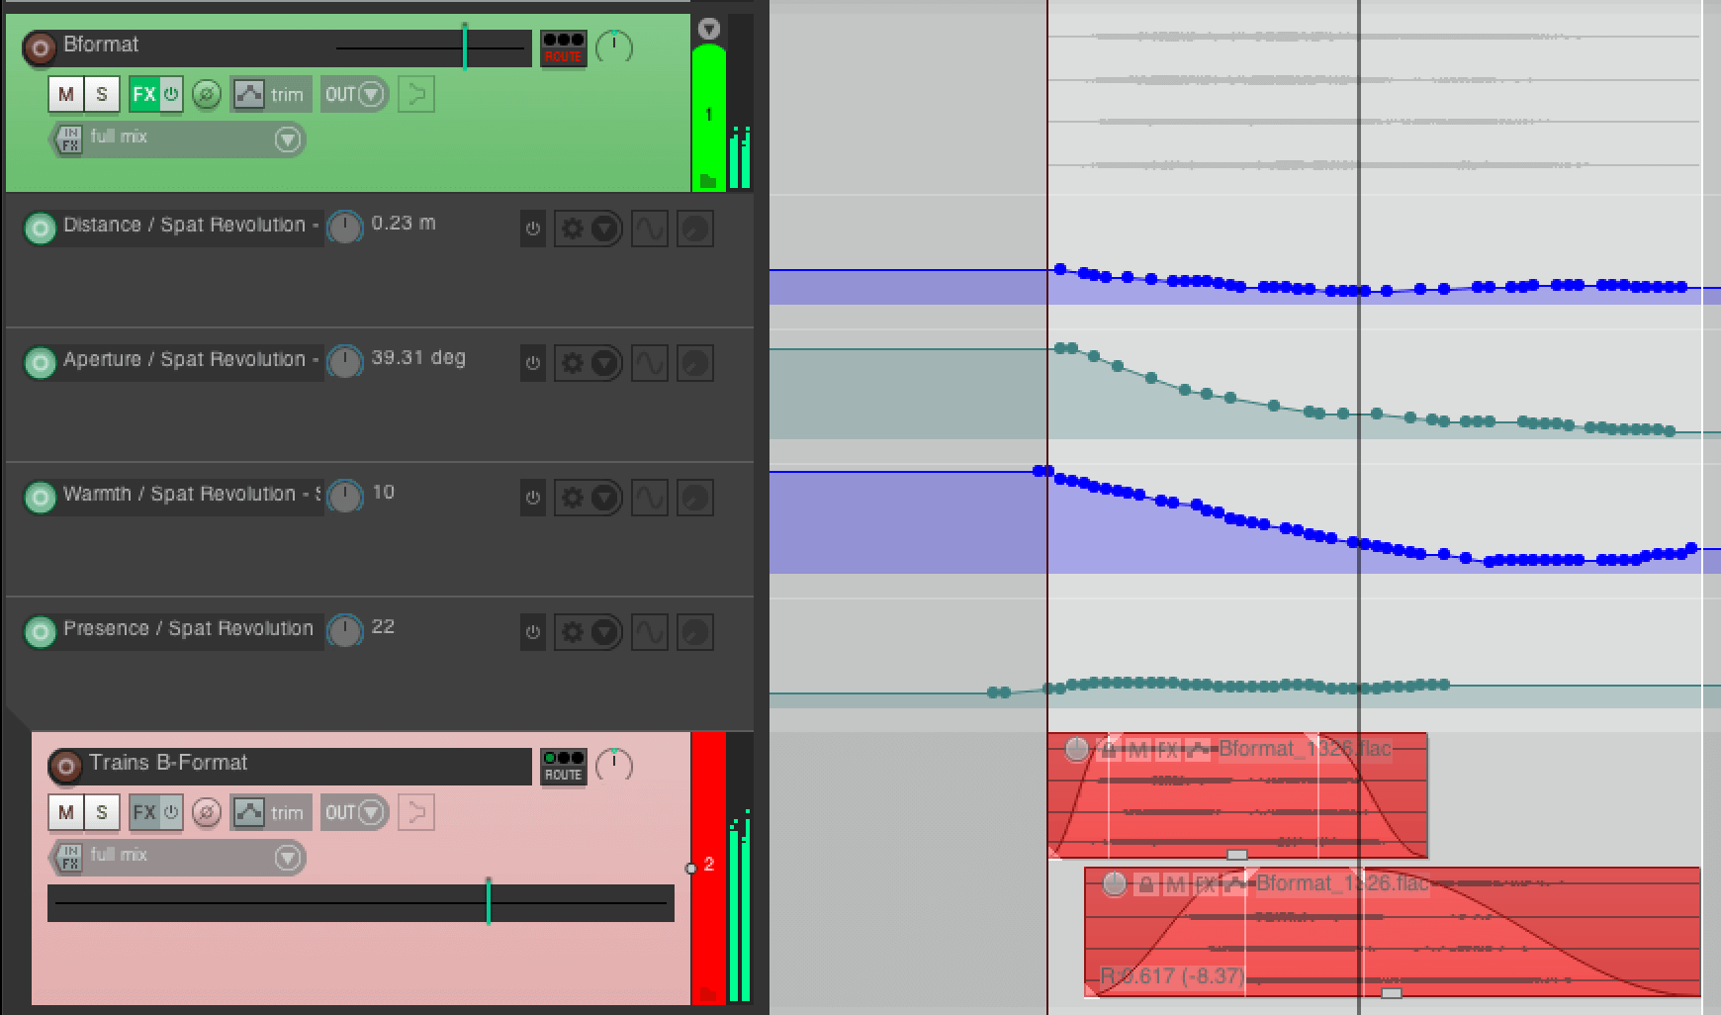Screen dimensions: 1721x1015
Task: Click folder icon at bottom of Trains B-Format track
Action: point(708,993)
